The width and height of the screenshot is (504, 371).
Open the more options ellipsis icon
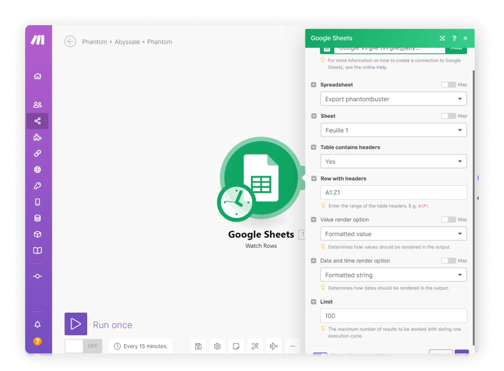click(x=292, y=346)
